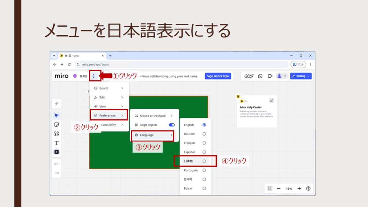368x207 pixels.
Task: Expand the user avatar dropdown
Action: 281,76
